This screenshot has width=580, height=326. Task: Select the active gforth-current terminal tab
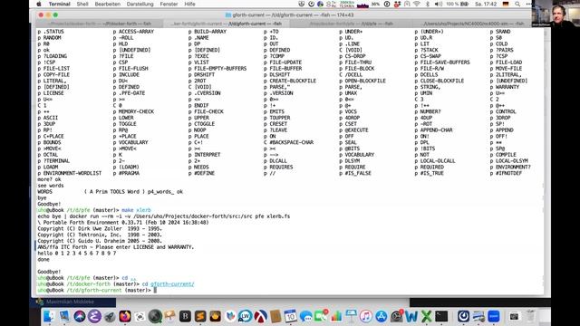227,24
